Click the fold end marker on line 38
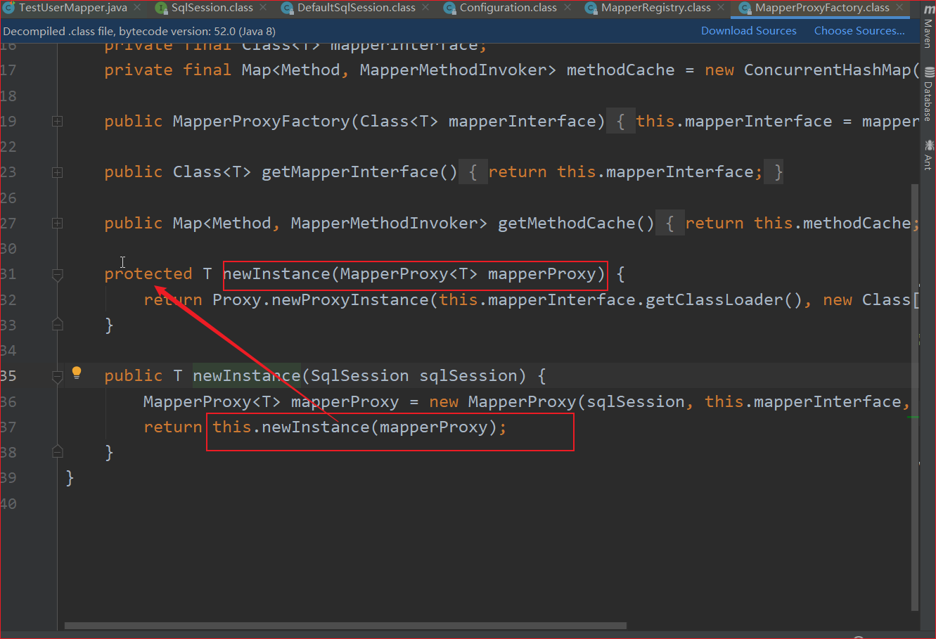 pyautogui.click(x=58, y=452)
